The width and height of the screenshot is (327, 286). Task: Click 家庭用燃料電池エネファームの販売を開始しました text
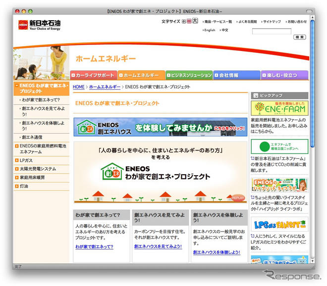coord(279,126)
